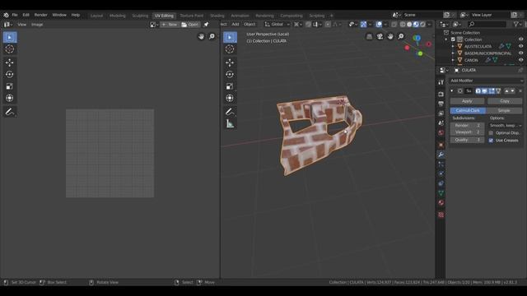Toggle visibility eye of BASEMUNICIONPRINCIPAL object
527x296 pixels.
click(x=520, y=53)
